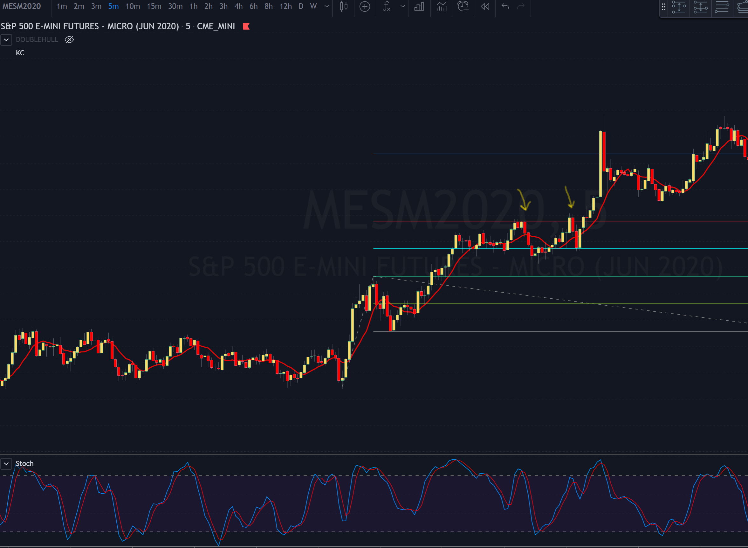Expand the timeframe list dropdown arrow

point(326,7)
